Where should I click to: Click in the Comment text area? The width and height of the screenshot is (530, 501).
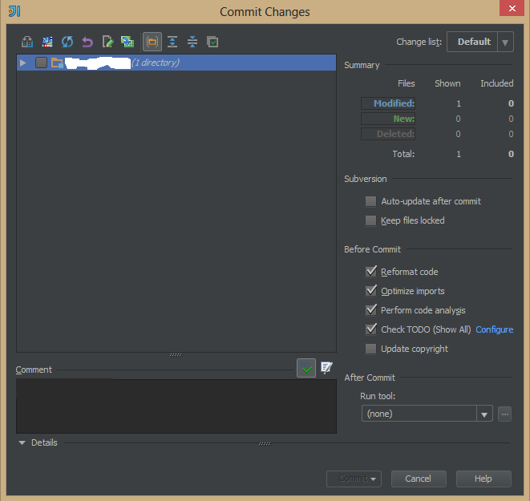click(x=176, y=406)
